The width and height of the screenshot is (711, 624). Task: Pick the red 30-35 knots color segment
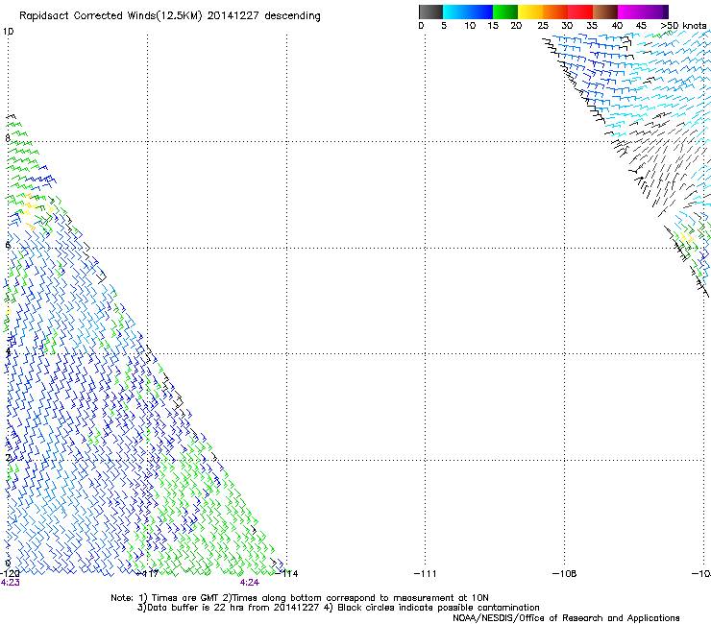pyautogui.click(x=580, y=12)
